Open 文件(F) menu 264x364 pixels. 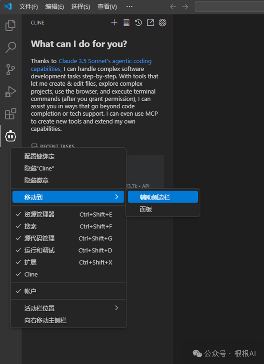29,7
